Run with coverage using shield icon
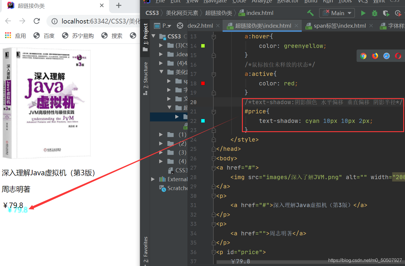The width and height of the screenshot is (405, 266). click(386, 13)
